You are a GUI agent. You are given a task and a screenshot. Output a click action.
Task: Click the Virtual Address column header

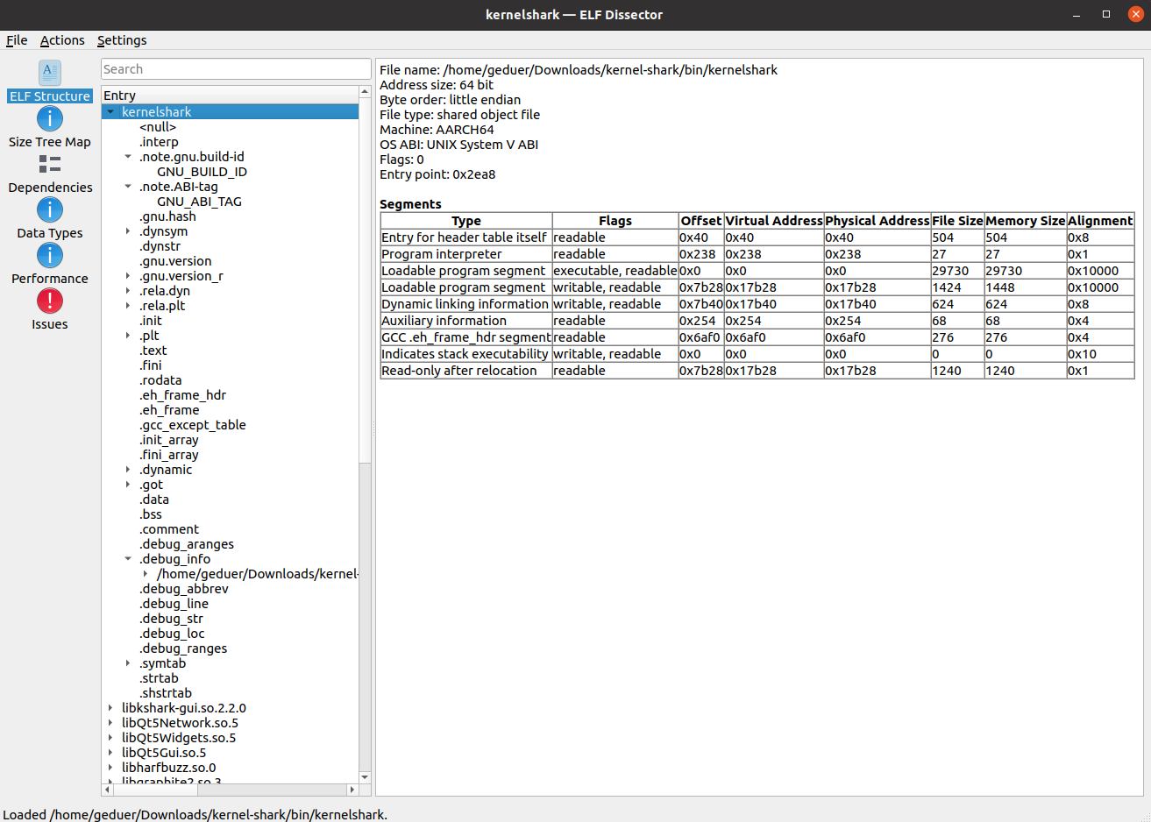point(774,221)
